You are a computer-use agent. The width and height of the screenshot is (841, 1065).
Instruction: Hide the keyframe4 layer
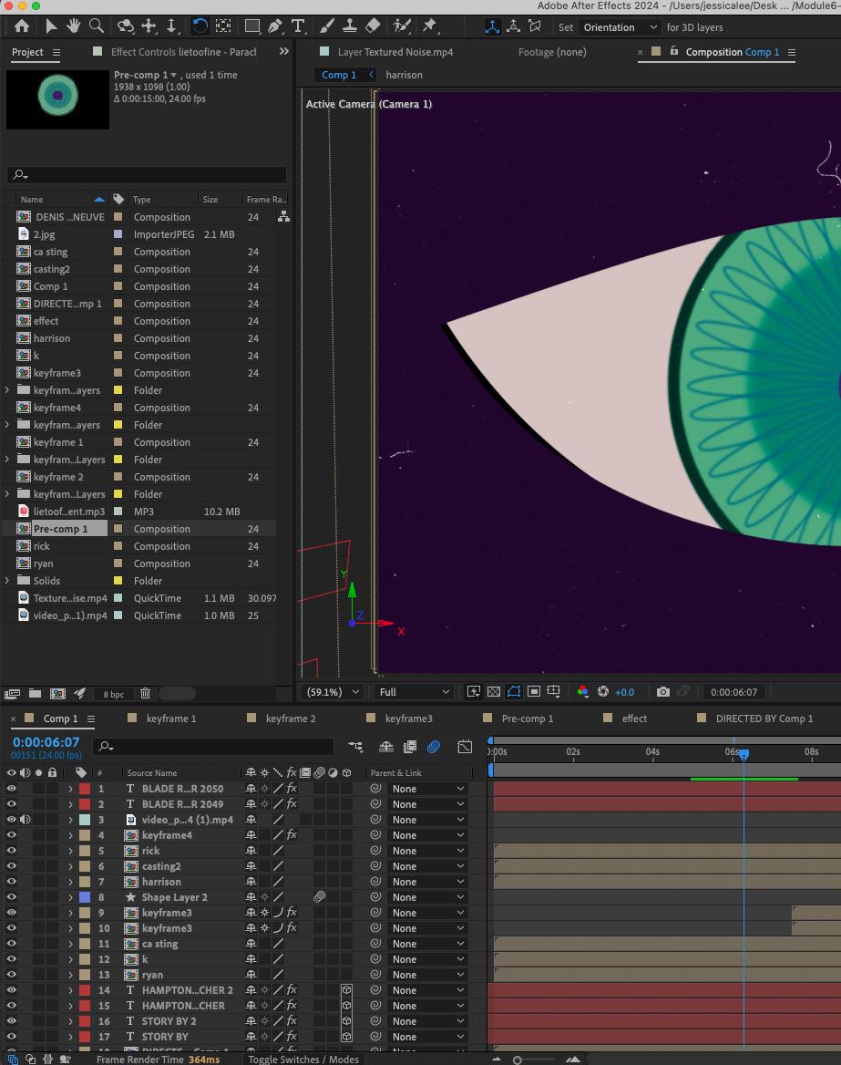pyautogui.click(x=12, y=835)
